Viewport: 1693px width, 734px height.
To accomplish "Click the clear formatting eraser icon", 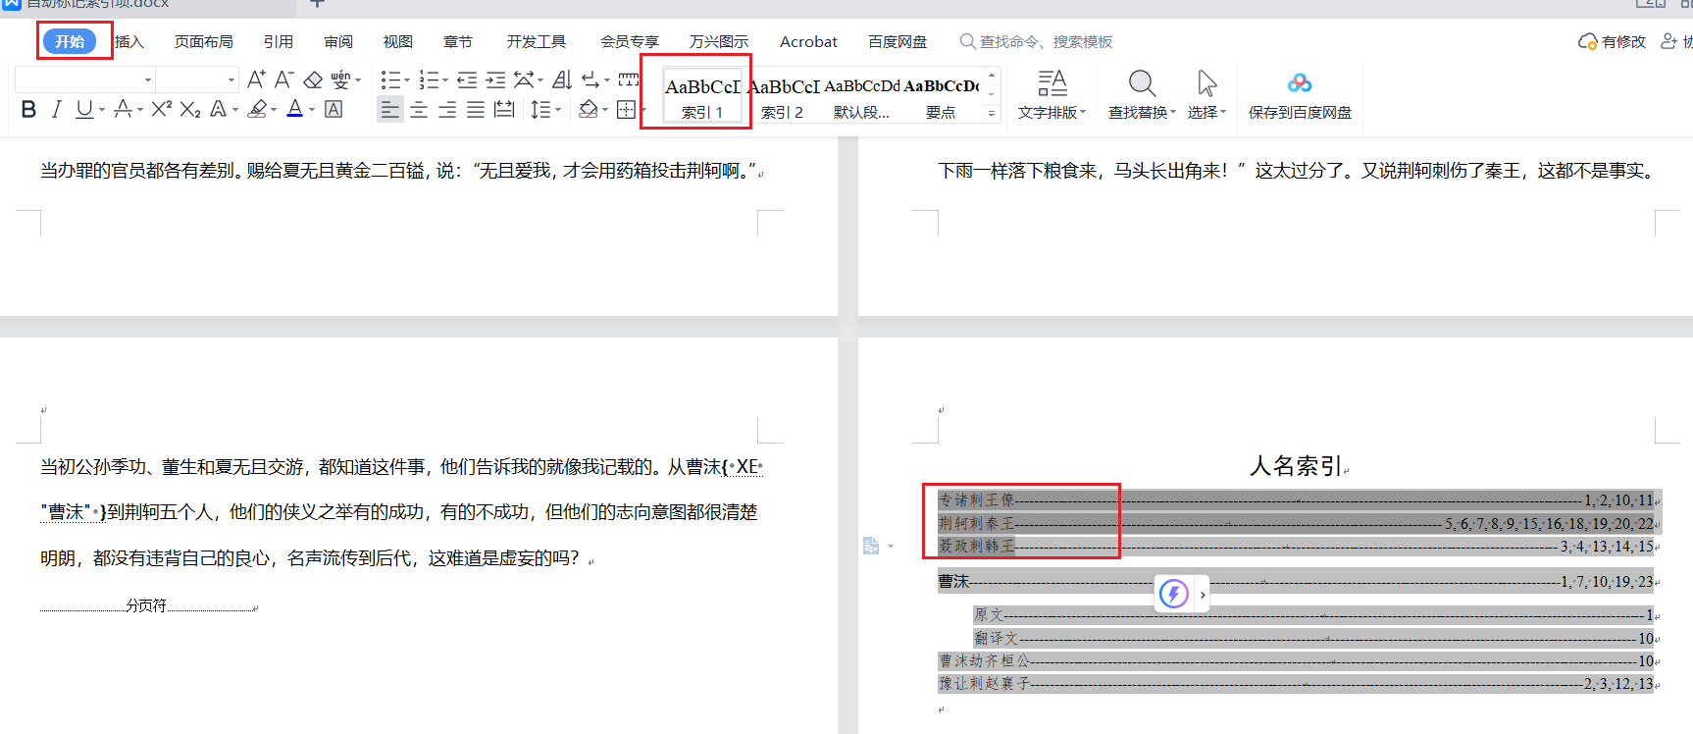I will [x=313, y=79].
